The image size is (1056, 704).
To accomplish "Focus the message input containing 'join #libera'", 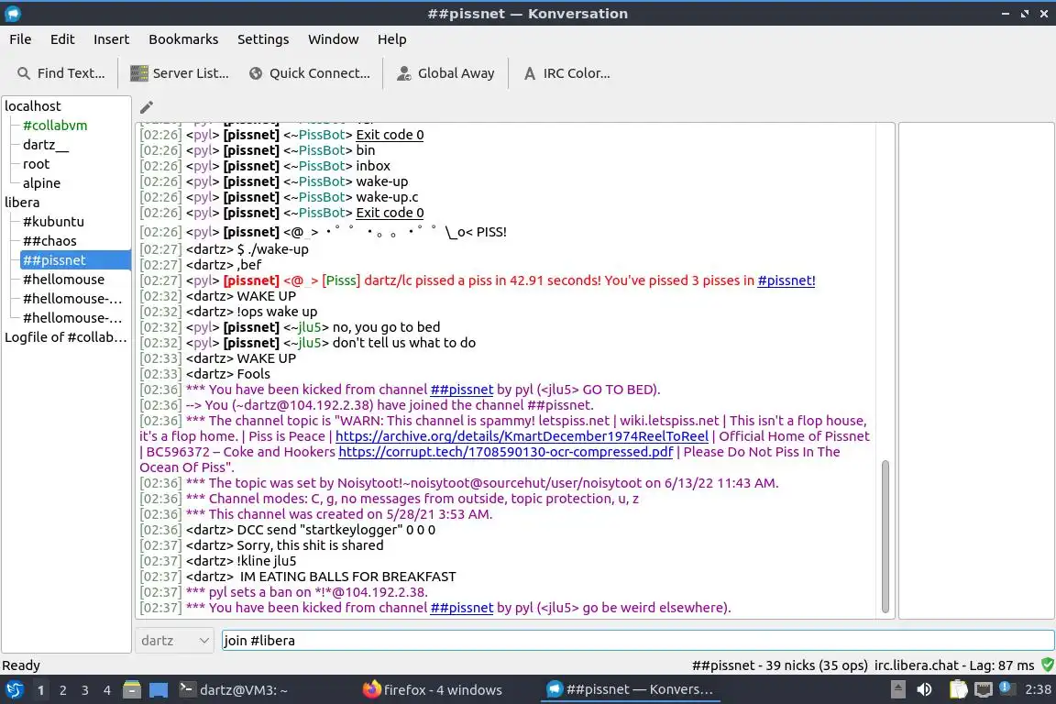I will [637, 640].
